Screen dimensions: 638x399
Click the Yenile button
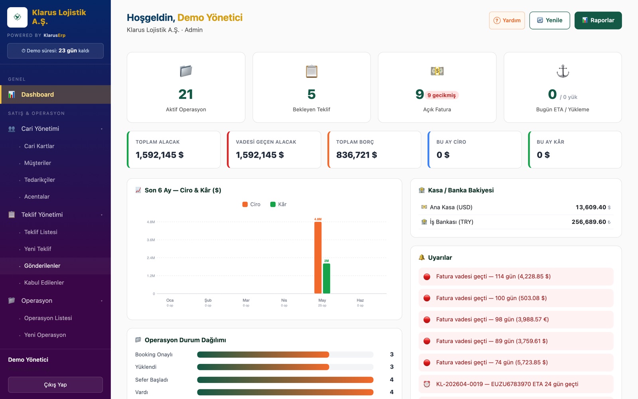tap(549, 20)
